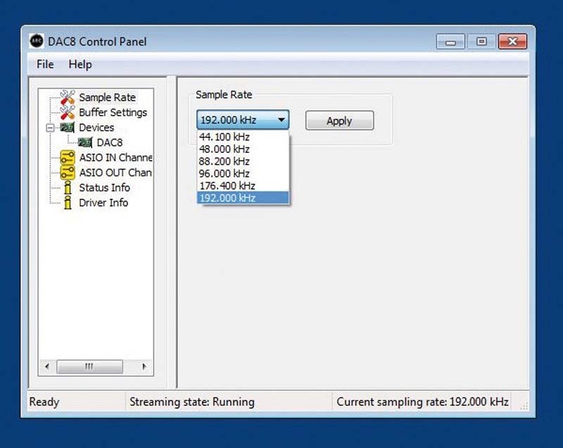Close the DAC8 Control Panel window
Viewport: 563px width, 448px height.
click(512, 42)
